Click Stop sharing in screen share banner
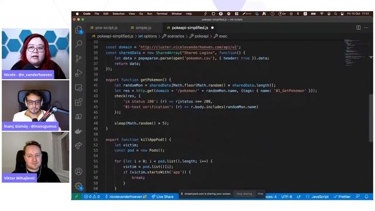This screenshot has width=375, height=211. coord(244,194)
